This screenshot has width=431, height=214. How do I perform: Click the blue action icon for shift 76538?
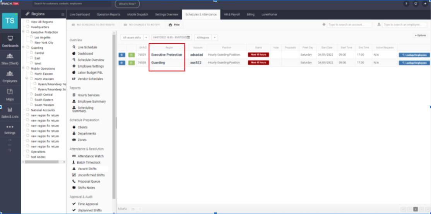coord(122,63)
